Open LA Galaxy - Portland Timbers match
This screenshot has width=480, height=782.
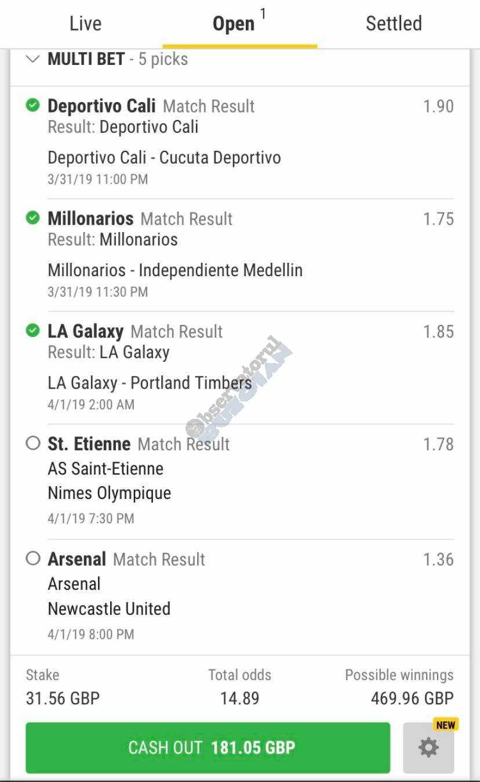pos(150,383)
